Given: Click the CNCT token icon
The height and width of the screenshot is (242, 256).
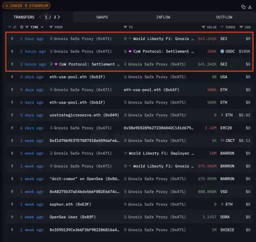Looking at the screenshot, I should click(x=222, y=141).
